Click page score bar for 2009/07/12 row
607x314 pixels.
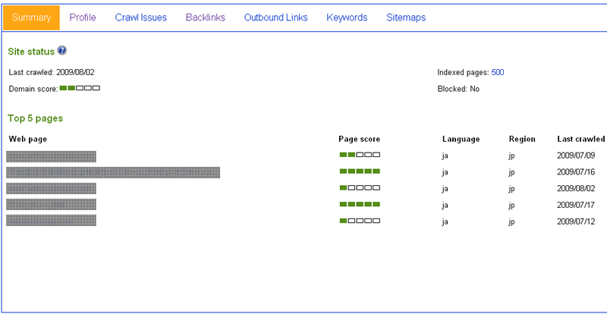pos(360,221)
